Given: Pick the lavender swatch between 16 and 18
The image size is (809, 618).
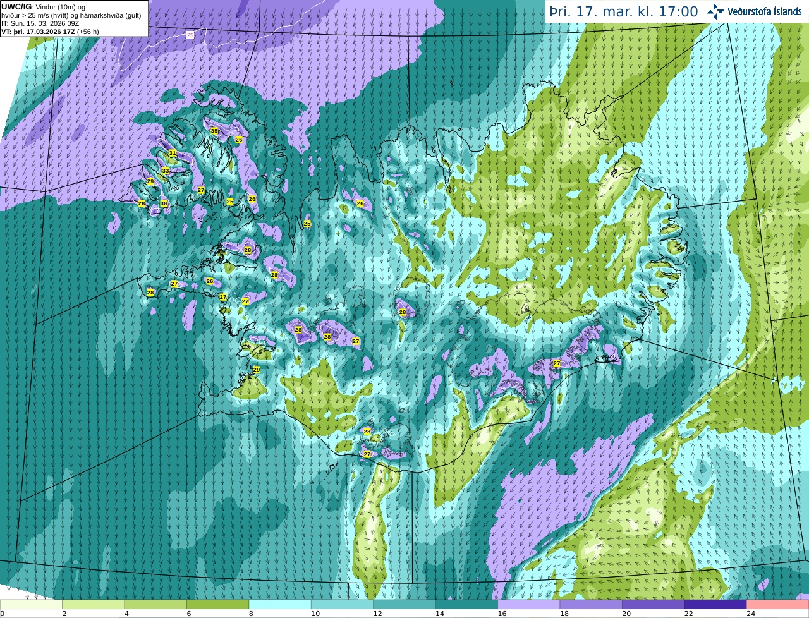Looking at the screenshot, I should (529, 604).
